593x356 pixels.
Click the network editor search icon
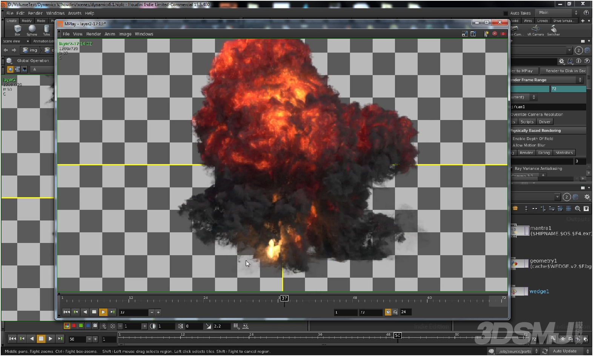point(578,209)
